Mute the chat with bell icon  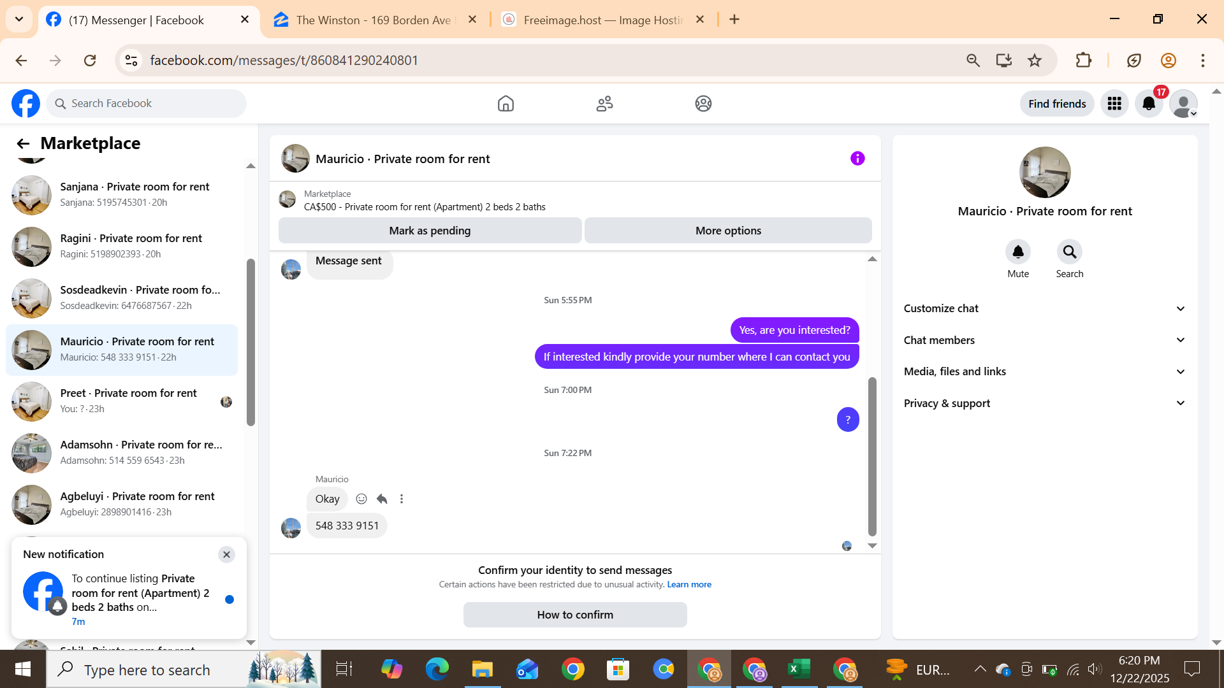click(1018, 252)
